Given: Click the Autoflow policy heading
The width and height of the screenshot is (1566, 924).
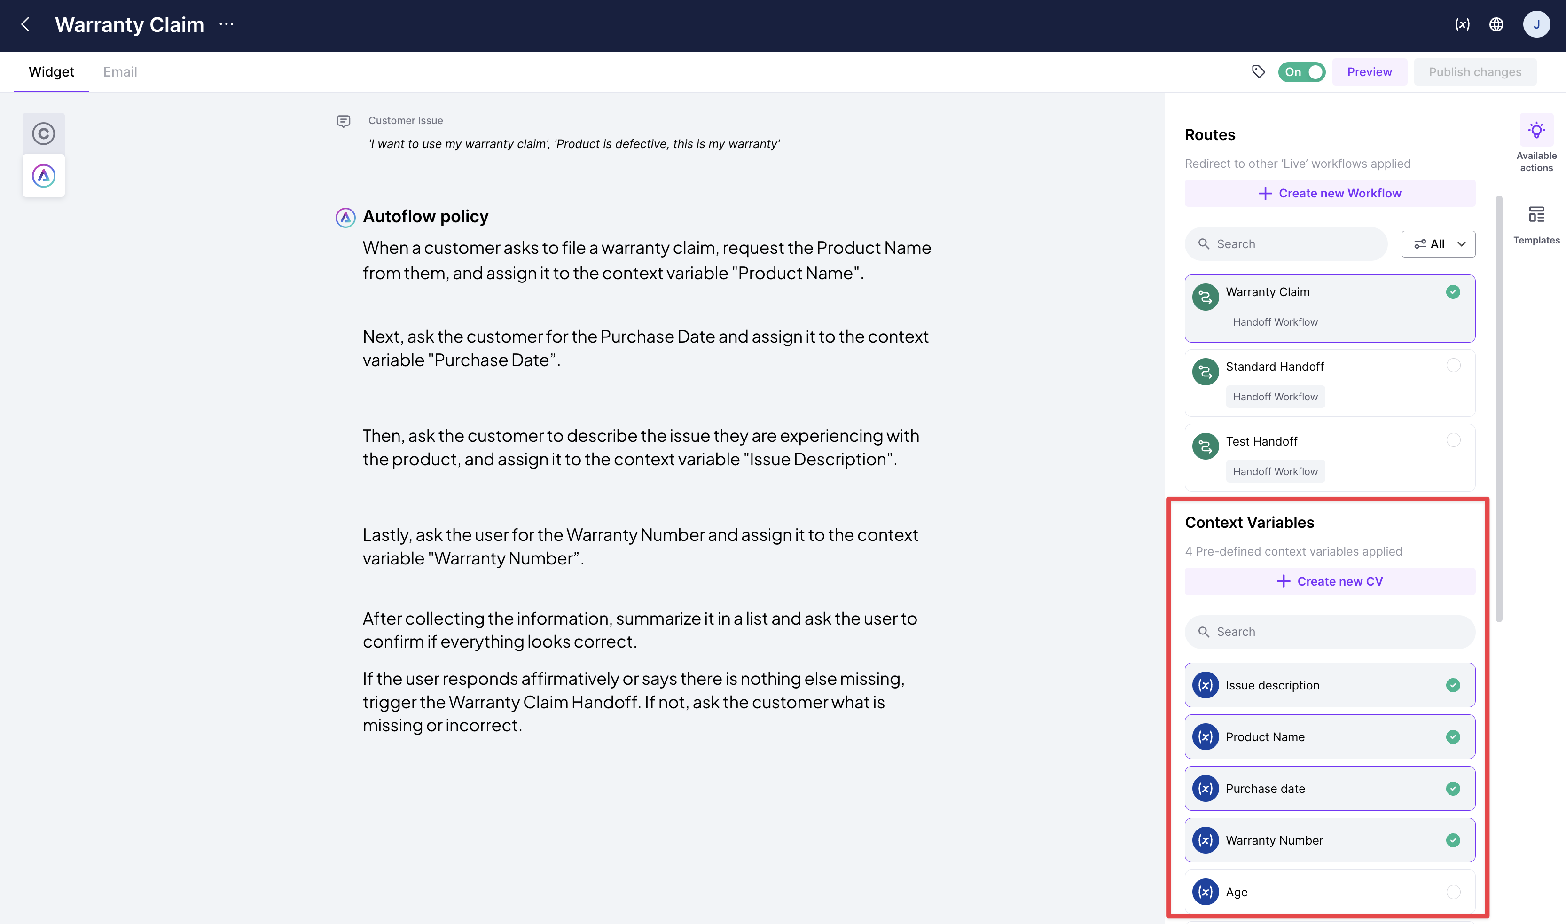Looking at the screenshot, I should click(425, 217).
